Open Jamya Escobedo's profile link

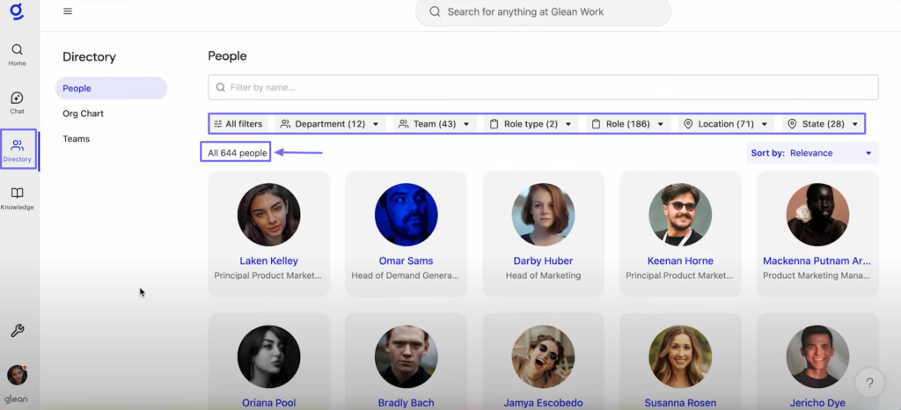pyautogui.click(x=543, y=403)
